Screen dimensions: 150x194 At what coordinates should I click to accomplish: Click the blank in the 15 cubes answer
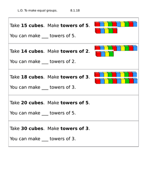(45, 37)
